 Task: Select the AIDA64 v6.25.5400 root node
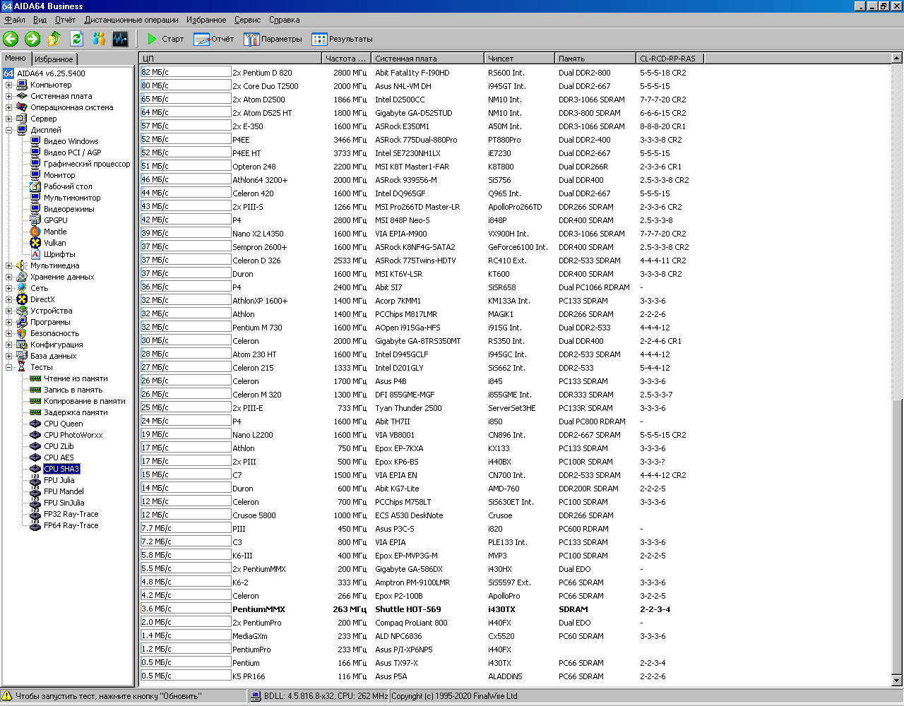pyautogui.click(x=51, y=73)
